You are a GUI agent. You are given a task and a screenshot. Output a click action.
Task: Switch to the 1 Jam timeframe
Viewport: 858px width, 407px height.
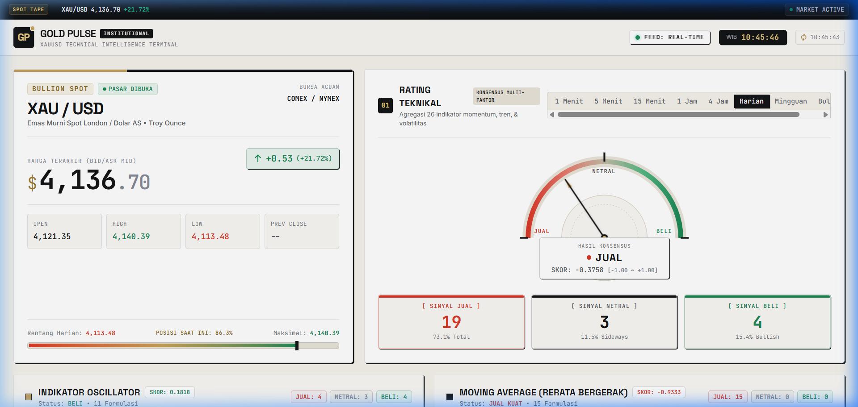(687, 101)
